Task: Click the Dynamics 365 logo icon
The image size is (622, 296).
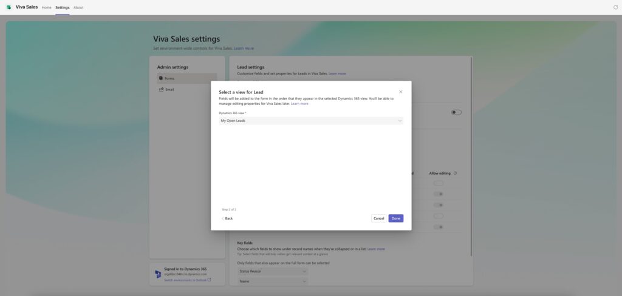Action: [158, 274]
